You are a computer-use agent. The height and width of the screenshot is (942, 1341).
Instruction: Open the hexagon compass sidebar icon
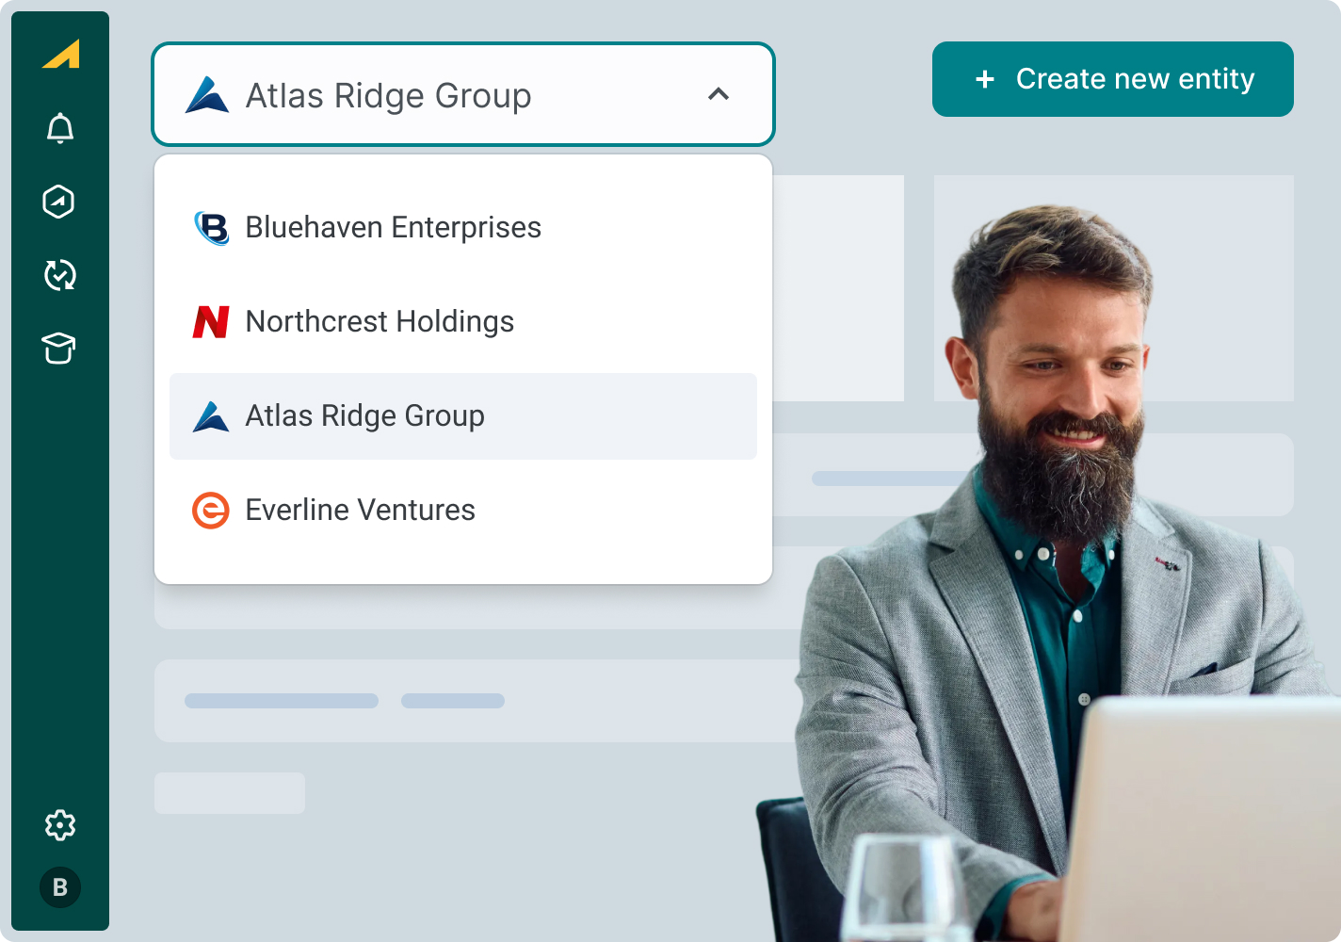pos(59,201)
